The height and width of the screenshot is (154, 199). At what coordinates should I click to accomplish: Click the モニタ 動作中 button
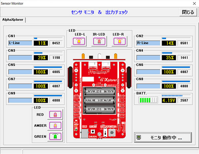163,137
